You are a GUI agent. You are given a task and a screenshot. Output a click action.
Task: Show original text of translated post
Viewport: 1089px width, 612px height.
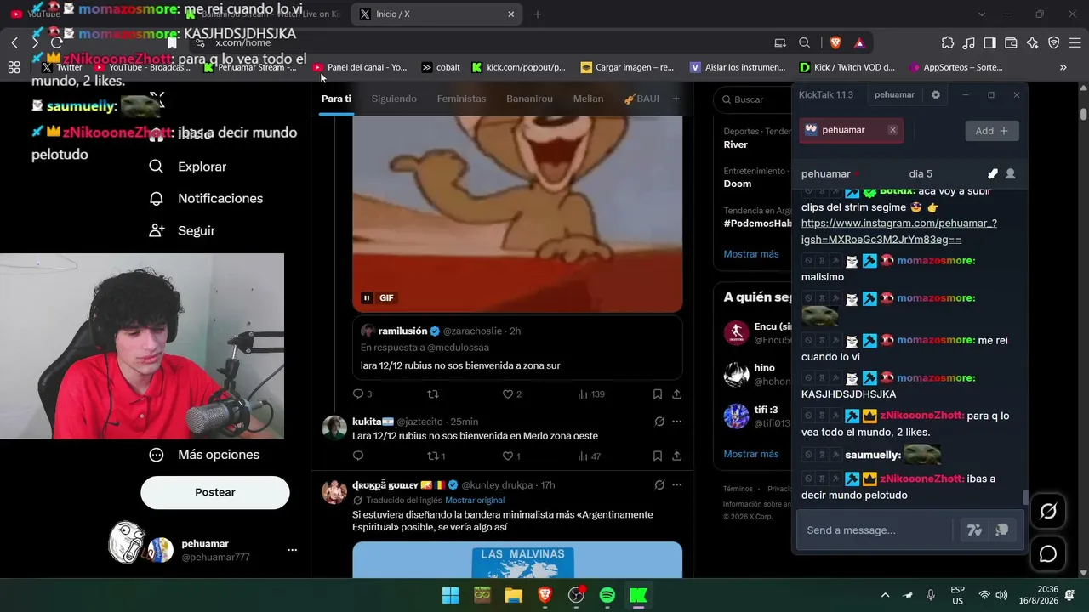pos(475,501)
